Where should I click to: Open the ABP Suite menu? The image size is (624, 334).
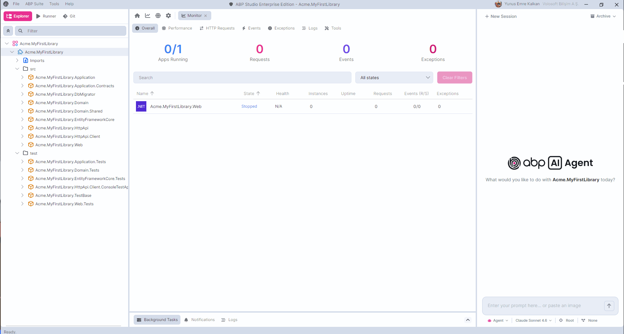tap(34, 4)
